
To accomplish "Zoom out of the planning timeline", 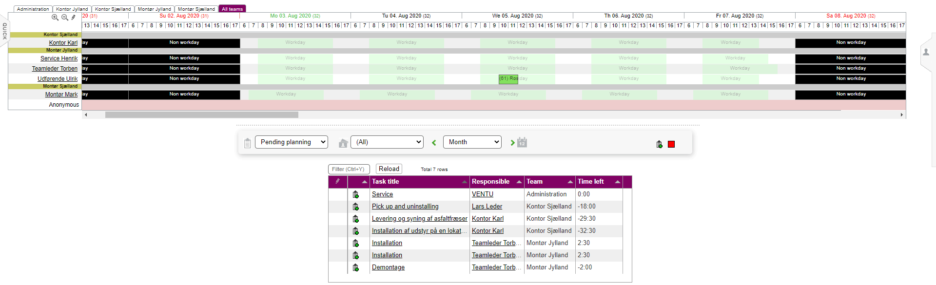I will [x=64, y=18].
